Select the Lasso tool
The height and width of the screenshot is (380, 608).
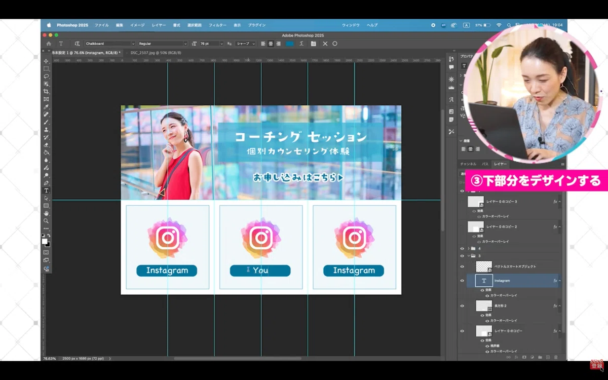click(x=46, y=77)
